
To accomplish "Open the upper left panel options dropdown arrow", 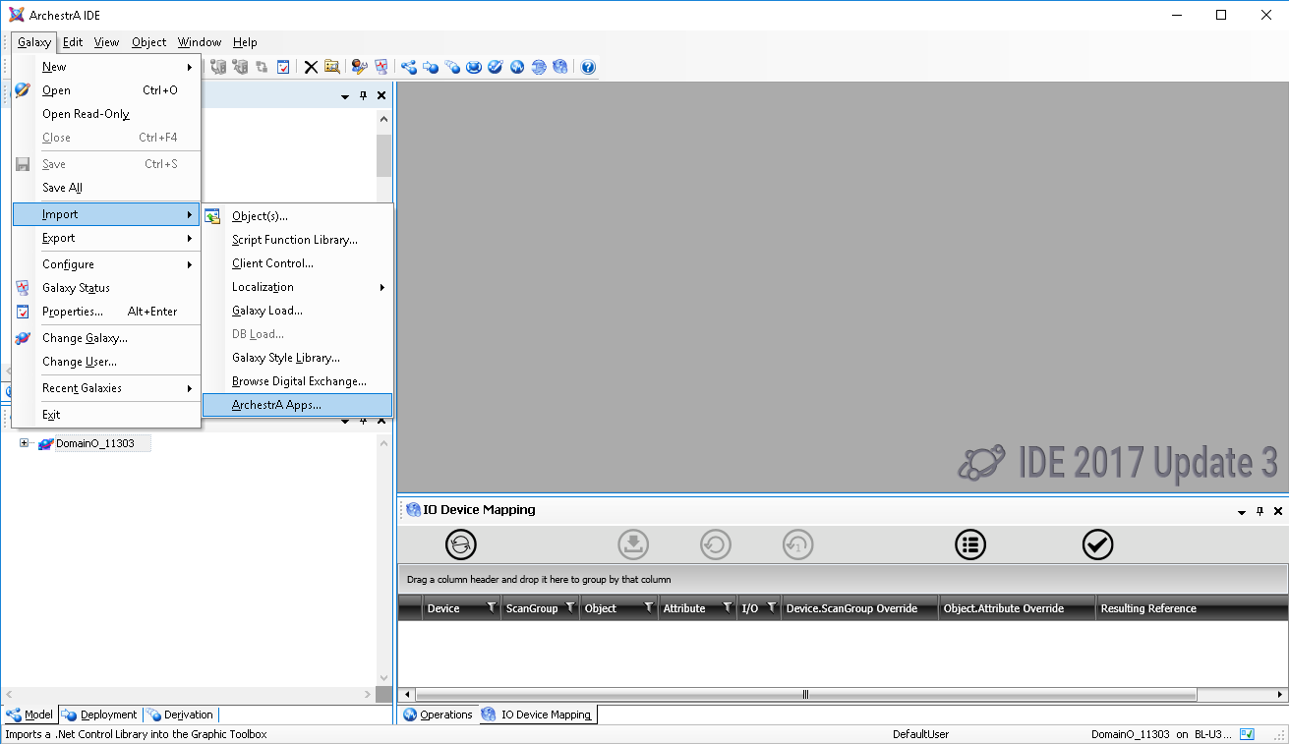I will point(345,96).
